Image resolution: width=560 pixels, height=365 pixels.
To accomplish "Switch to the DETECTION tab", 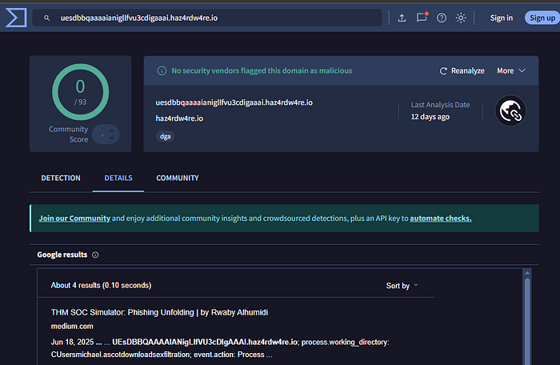I will [x=61, y=178].
